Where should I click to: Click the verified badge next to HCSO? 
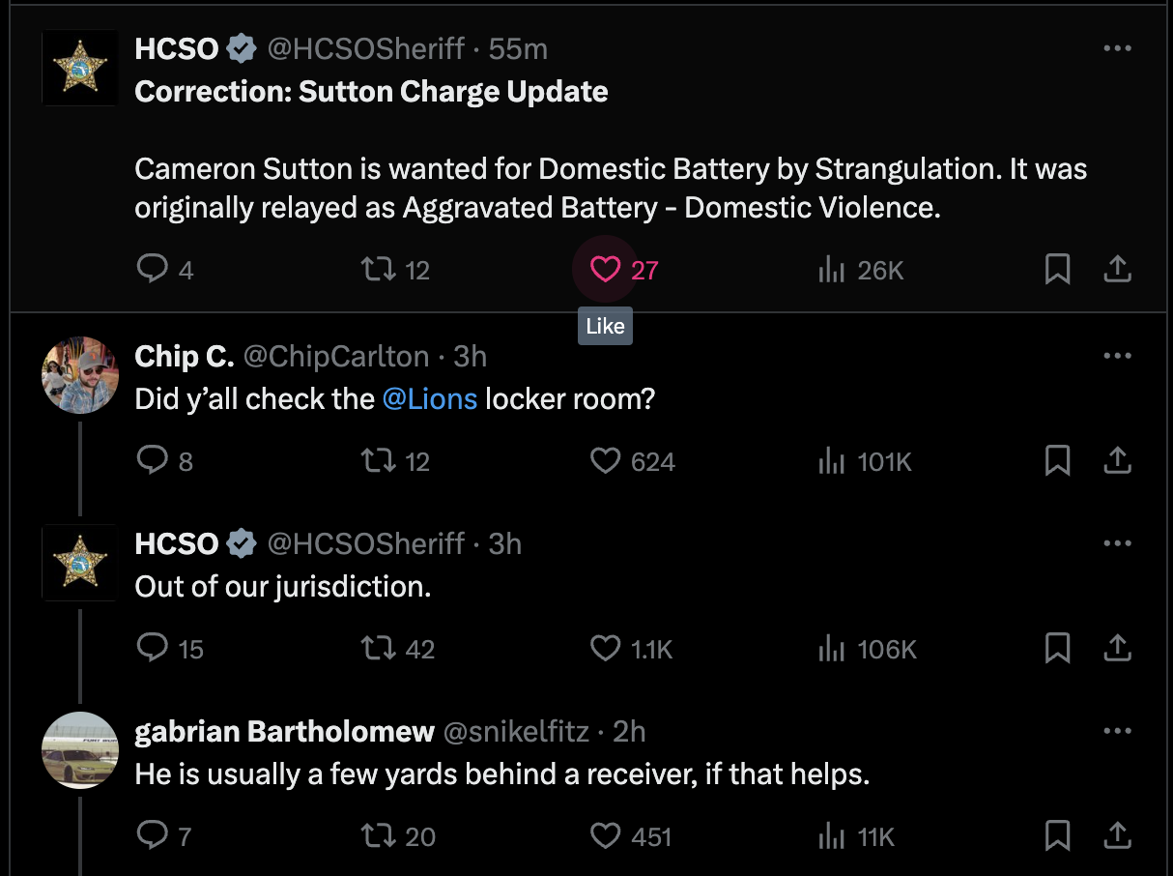pos(241,47)
